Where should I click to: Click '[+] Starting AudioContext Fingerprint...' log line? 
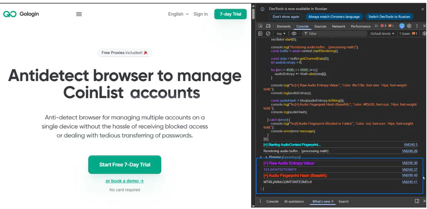coord(292,145)
